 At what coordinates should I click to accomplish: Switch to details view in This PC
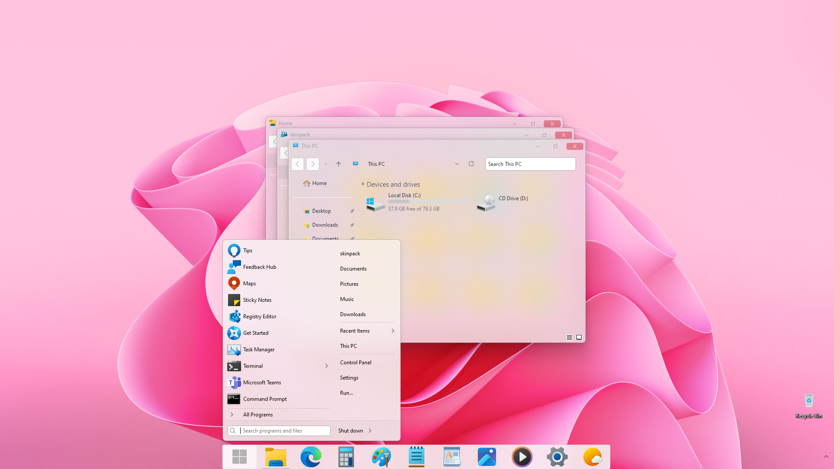pos(569,337)
